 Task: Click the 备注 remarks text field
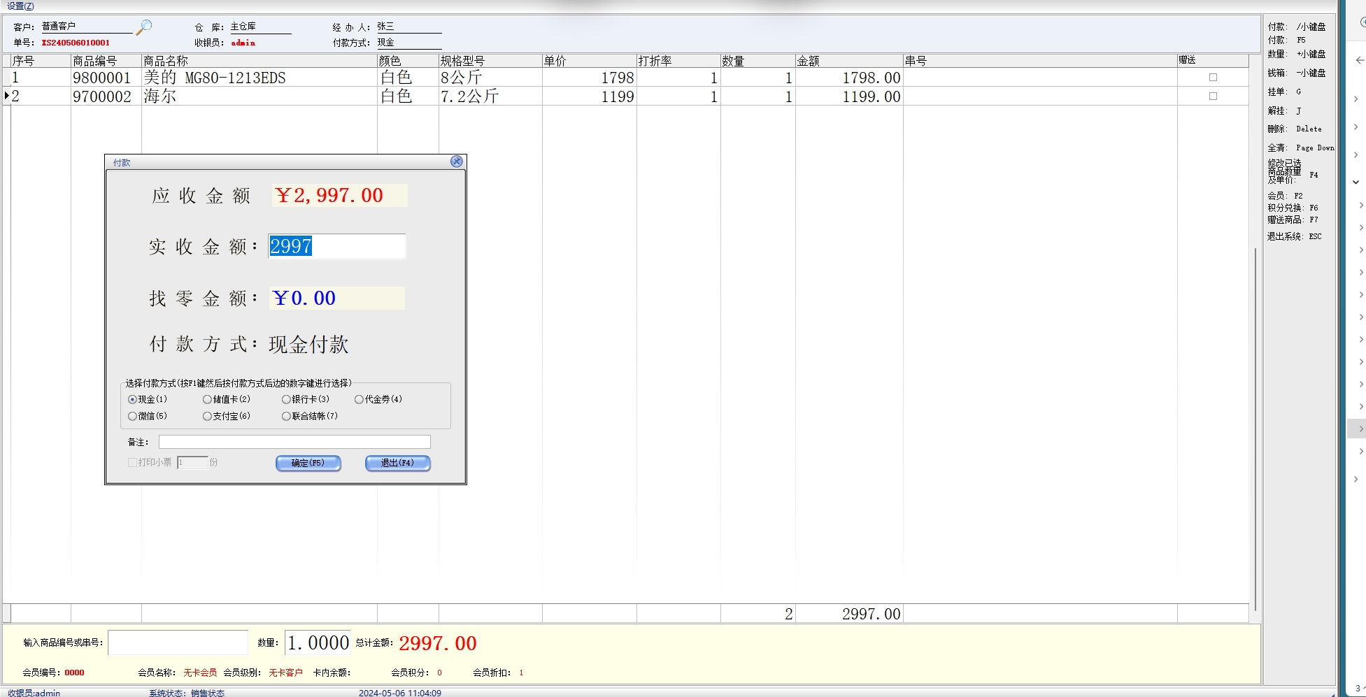coord(294,442)
